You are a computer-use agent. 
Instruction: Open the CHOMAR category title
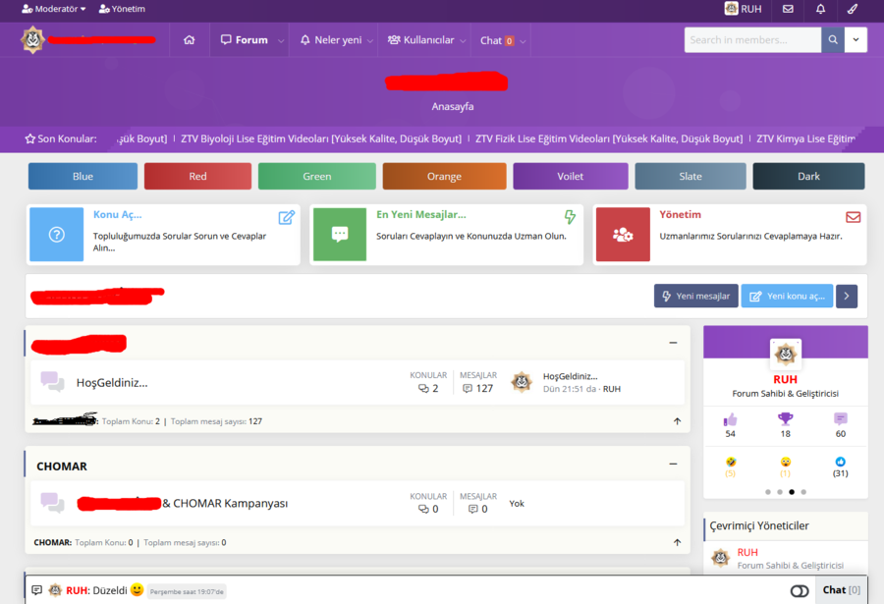[x=62, y=467]
